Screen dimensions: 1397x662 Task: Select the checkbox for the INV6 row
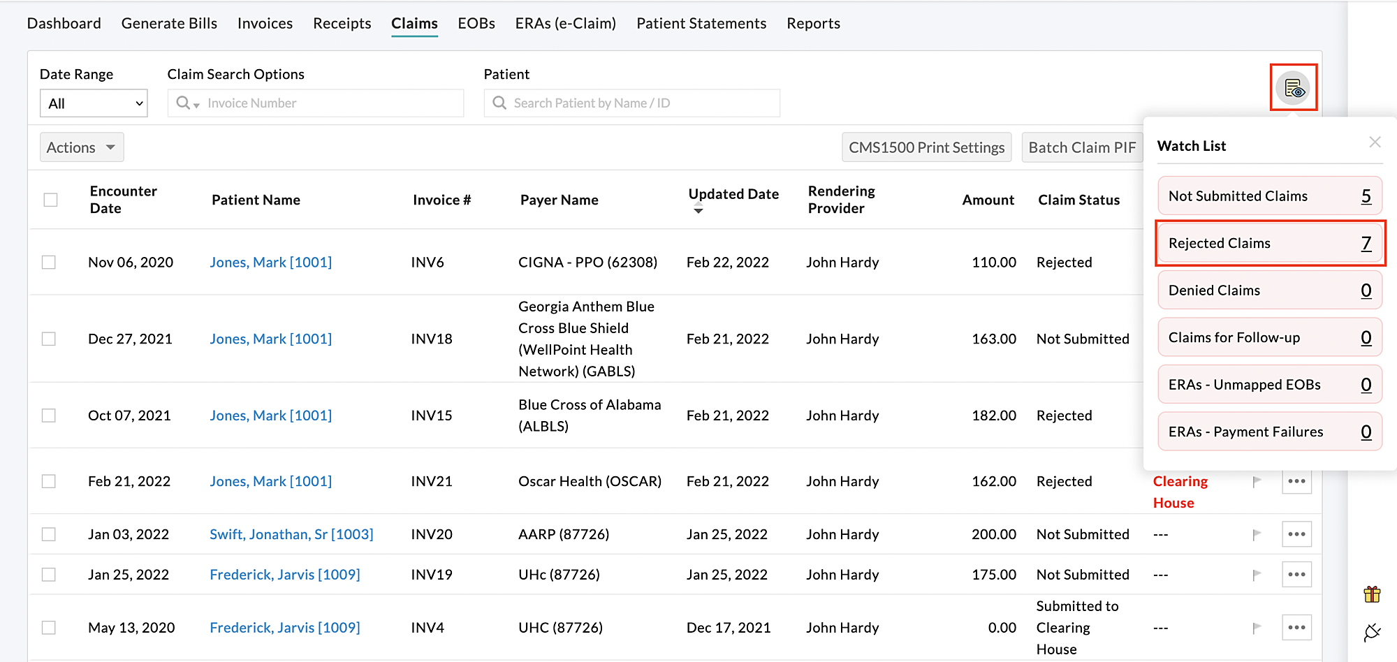(x=48, y=262)
